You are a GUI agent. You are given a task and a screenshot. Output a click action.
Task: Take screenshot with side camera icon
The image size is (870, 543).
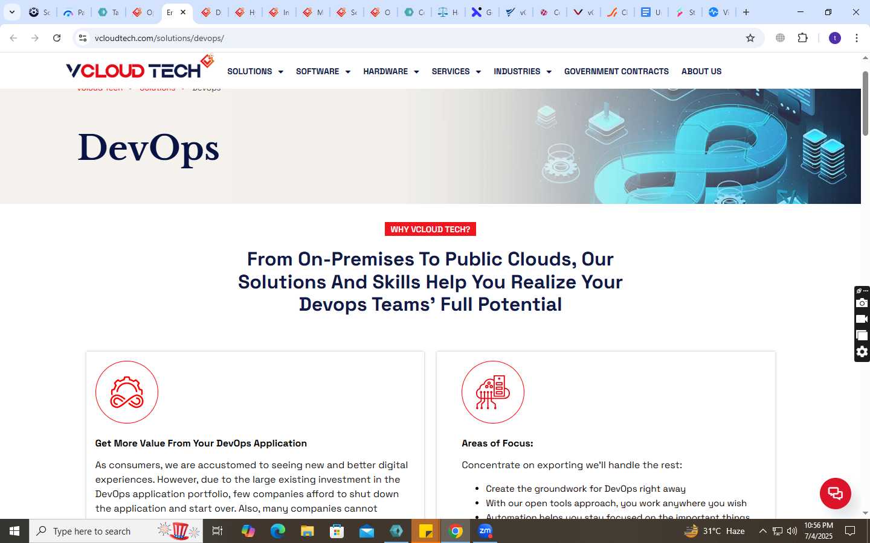(862, 303)
